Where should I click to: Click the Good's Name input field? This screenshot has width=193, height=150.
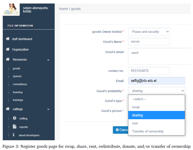pyautogui.click(x=149, y=42)
